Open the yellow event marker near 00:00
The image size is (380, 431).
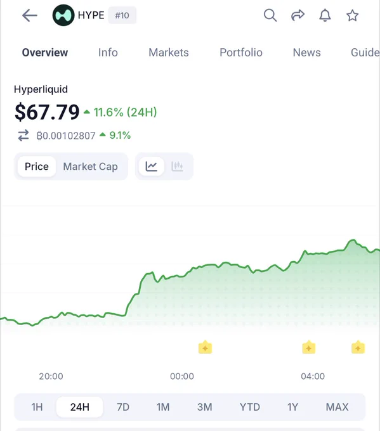206,347
